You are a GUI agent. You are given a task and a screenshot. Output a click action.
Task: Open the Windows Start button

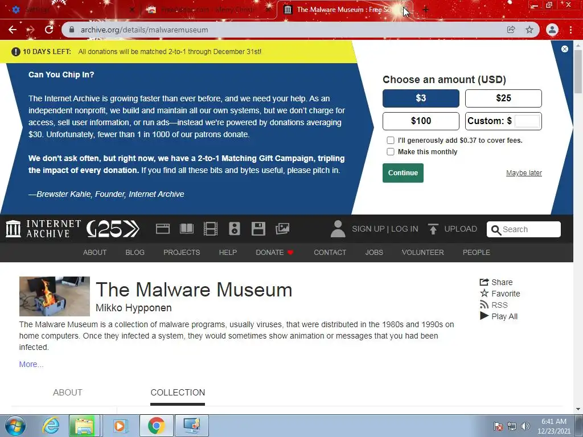15,426
